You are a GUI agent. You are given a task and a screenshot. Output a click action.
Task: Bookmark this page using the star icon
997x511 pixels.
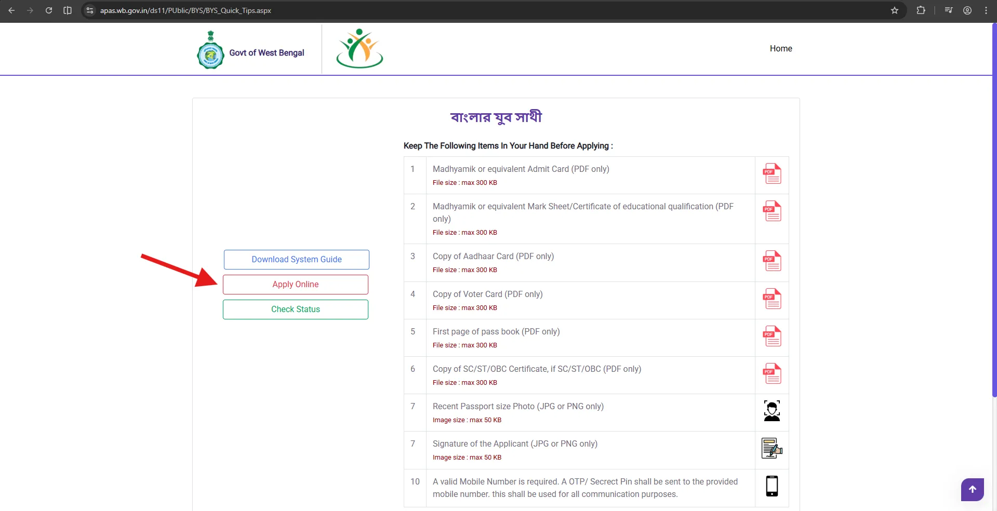[x=894, y=10]
